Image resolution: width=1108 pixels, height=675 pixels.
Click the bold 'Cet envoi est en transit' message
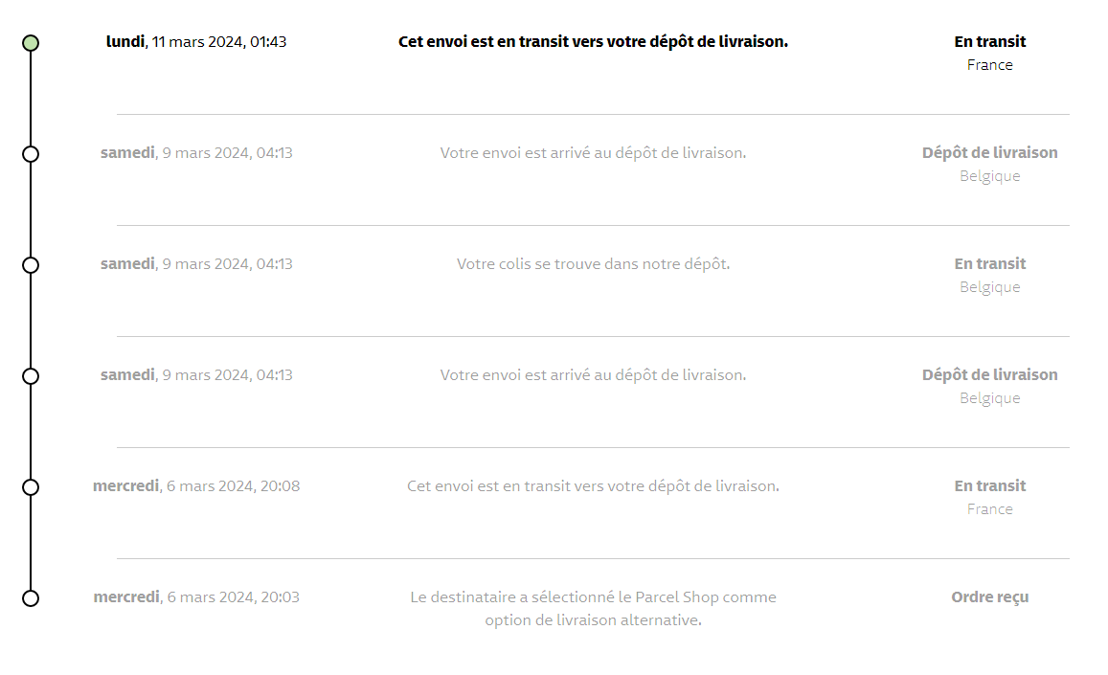[x=593, y=42]
